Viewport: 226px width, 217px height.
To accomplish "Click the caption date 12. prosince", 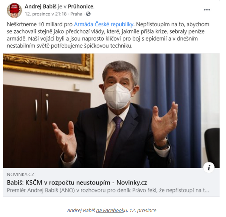I will [143, 210].
